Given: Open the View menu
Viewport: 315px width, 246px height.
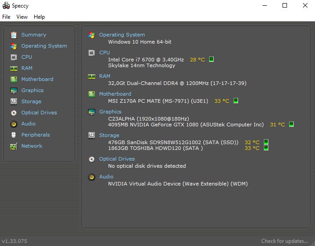Looking at the screenshot, I should pyautogui.click(x=22, y=17).
